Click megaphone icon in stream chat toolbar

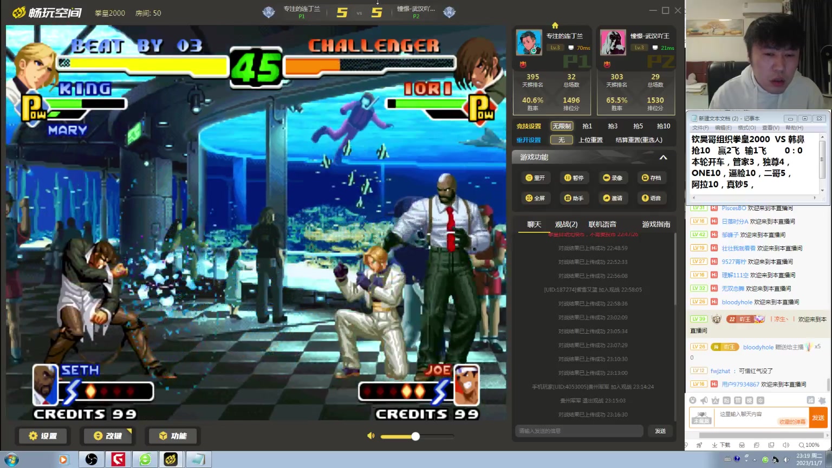tap(704, 400)
